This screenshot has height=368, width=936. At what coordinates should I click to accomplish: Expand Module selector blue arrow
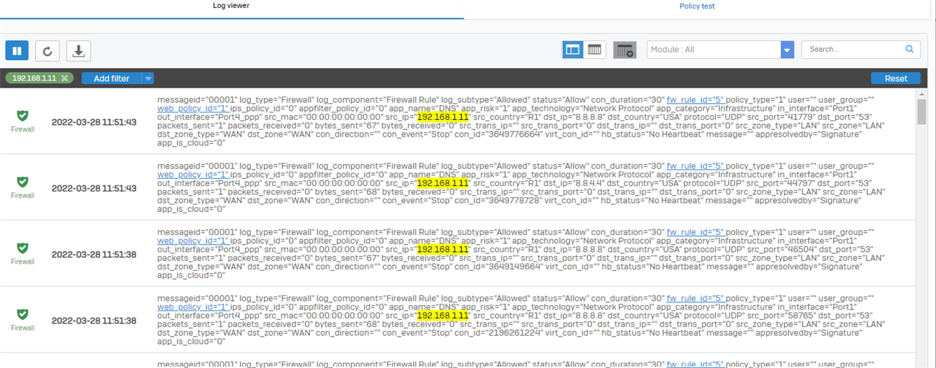(x=787, y=50)
